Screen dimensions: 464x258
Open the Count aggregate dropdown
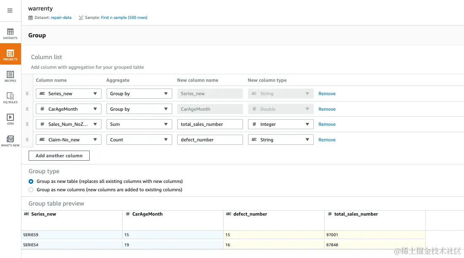139,140
